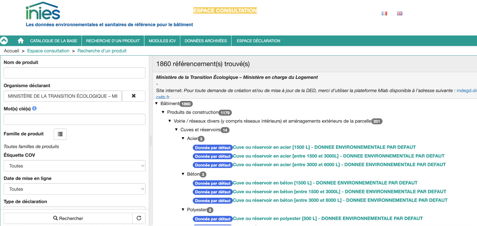Click Donnée par défaut badge on polyester [500 L]
477x226 pixels.
[x=213, y=219]
